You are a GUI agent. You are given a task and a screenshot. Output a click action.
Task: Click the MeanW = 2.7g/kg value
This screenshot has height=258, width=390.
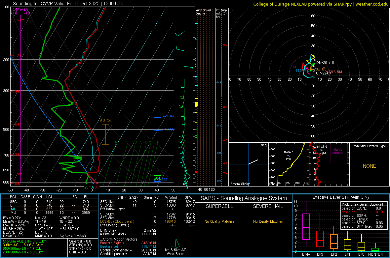click(16, 221)
